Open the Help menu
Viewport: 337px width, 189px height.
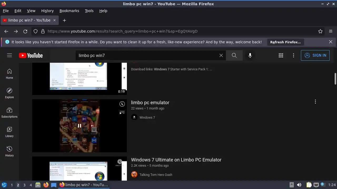point(103,11)
